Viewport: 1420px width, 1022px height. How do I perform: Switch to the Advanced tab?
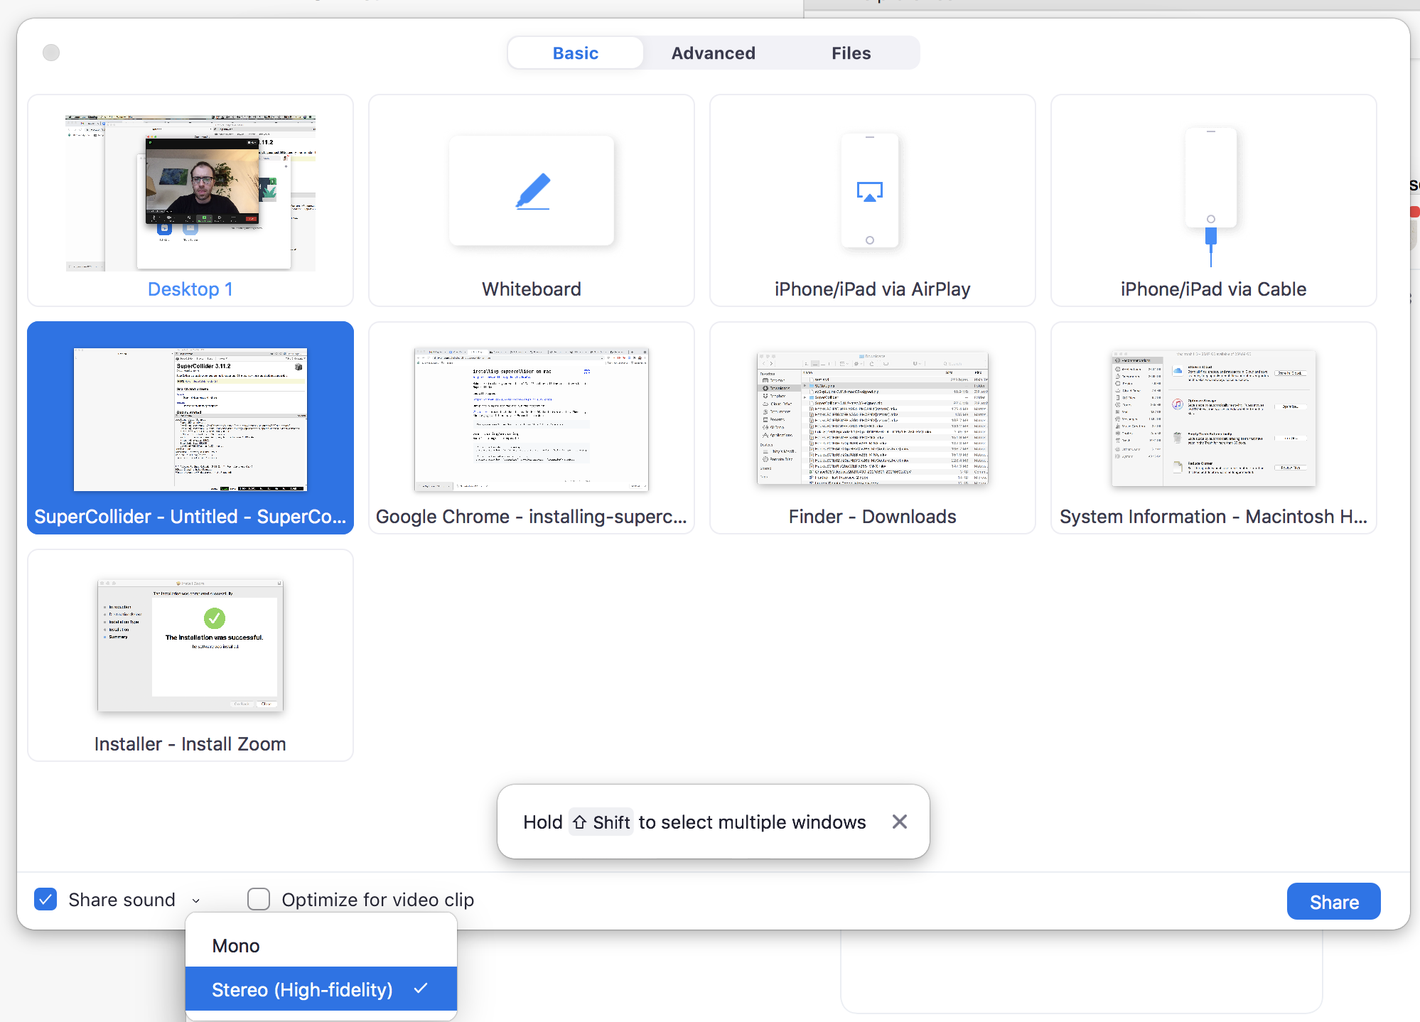coord(713,53)
